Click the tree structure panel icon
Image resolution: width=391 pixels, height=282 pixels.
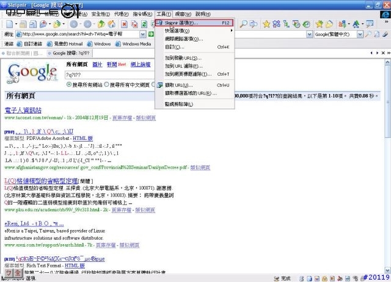(287, 24)
